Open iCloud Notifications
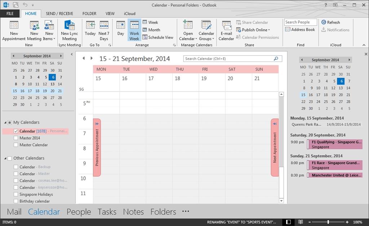This screenshot has width=369, height=226. pos(335,30)
